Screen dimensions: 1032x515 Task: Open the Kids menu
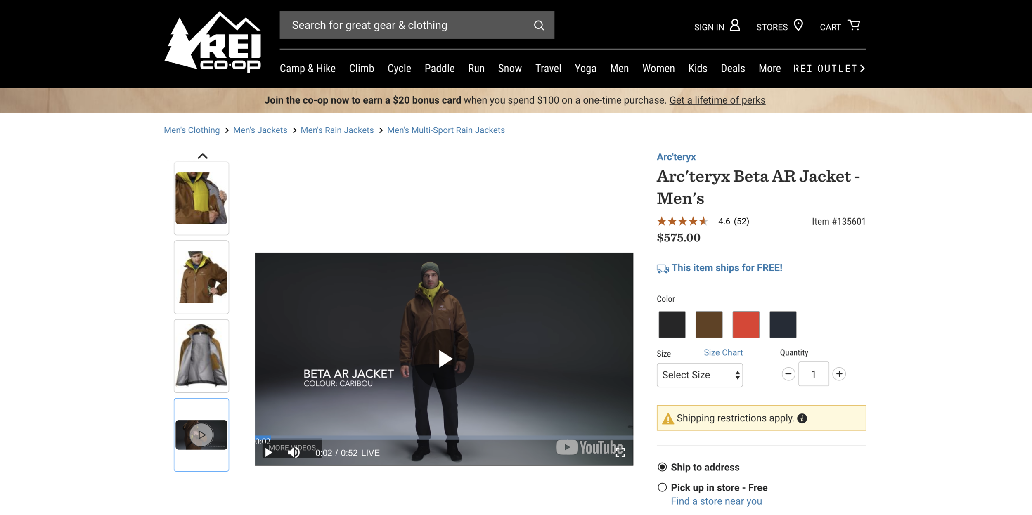(x=698, y=69)
